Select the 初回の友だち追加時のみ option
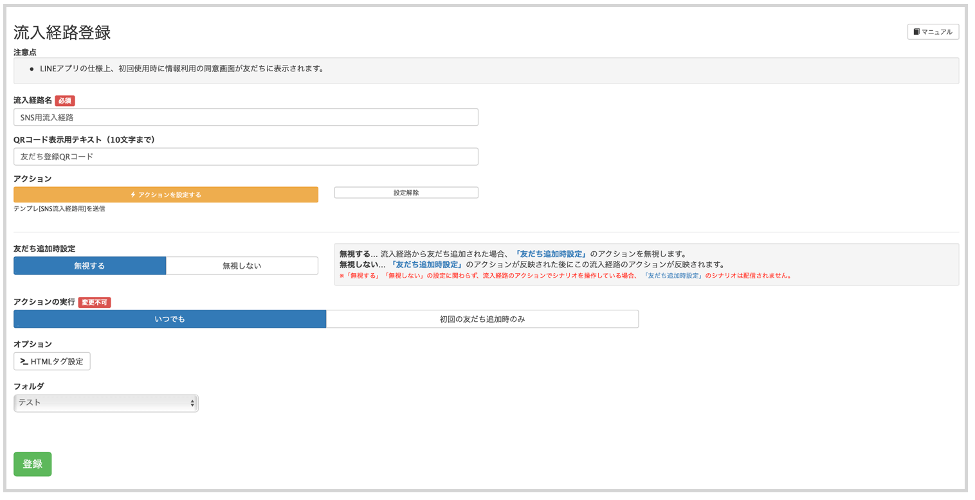 point(482,319)
